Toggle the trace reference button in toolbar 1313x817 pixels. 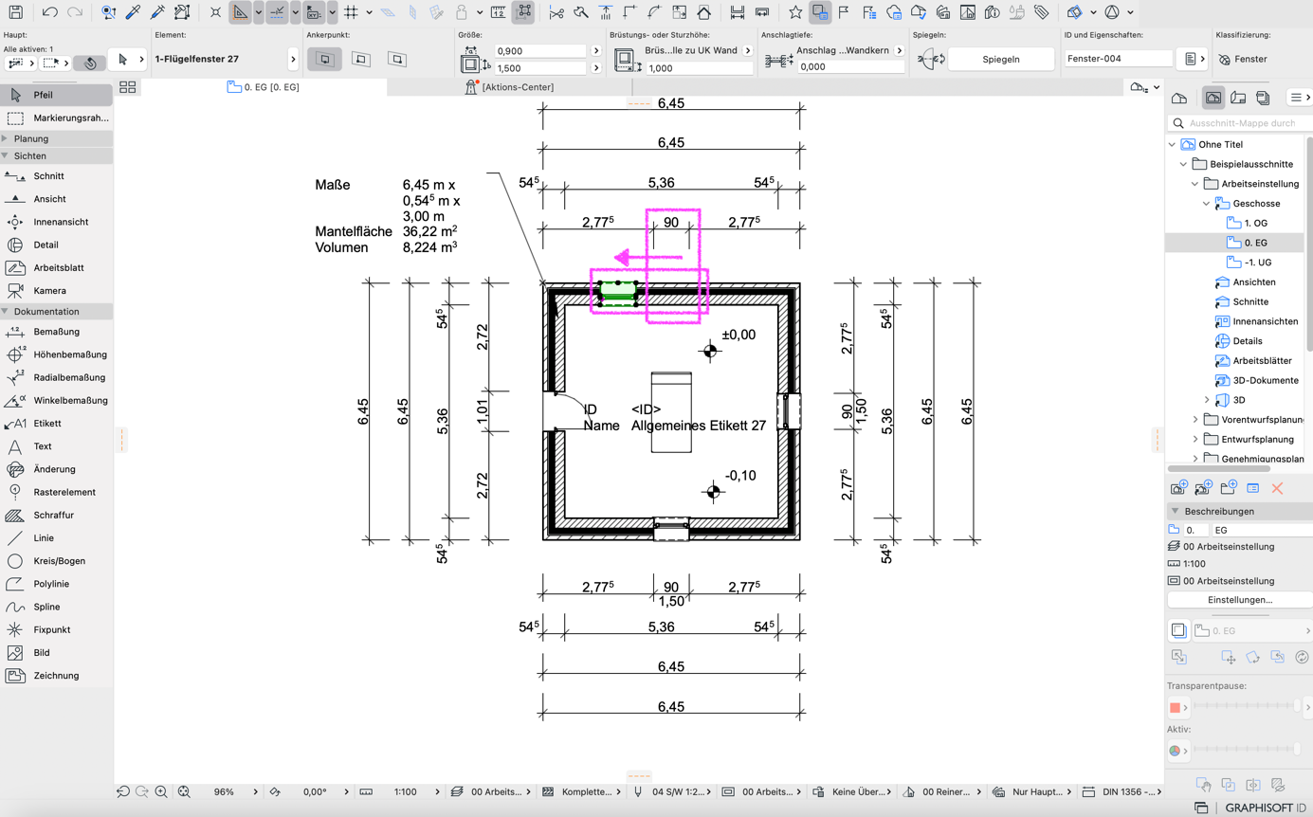coord(819,12)
